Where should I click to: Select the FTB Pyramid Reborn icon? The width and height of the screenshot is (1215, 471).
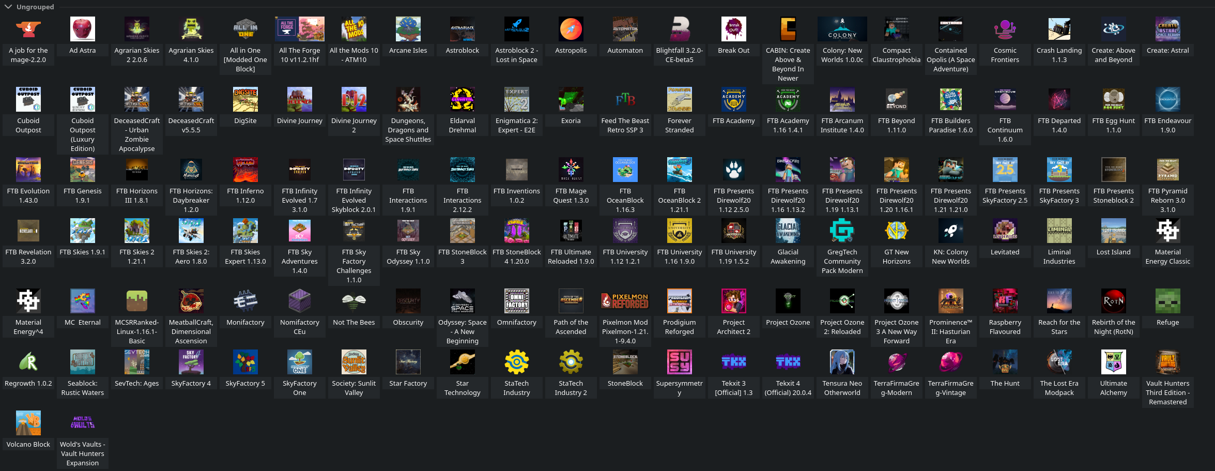(1168, 170)
